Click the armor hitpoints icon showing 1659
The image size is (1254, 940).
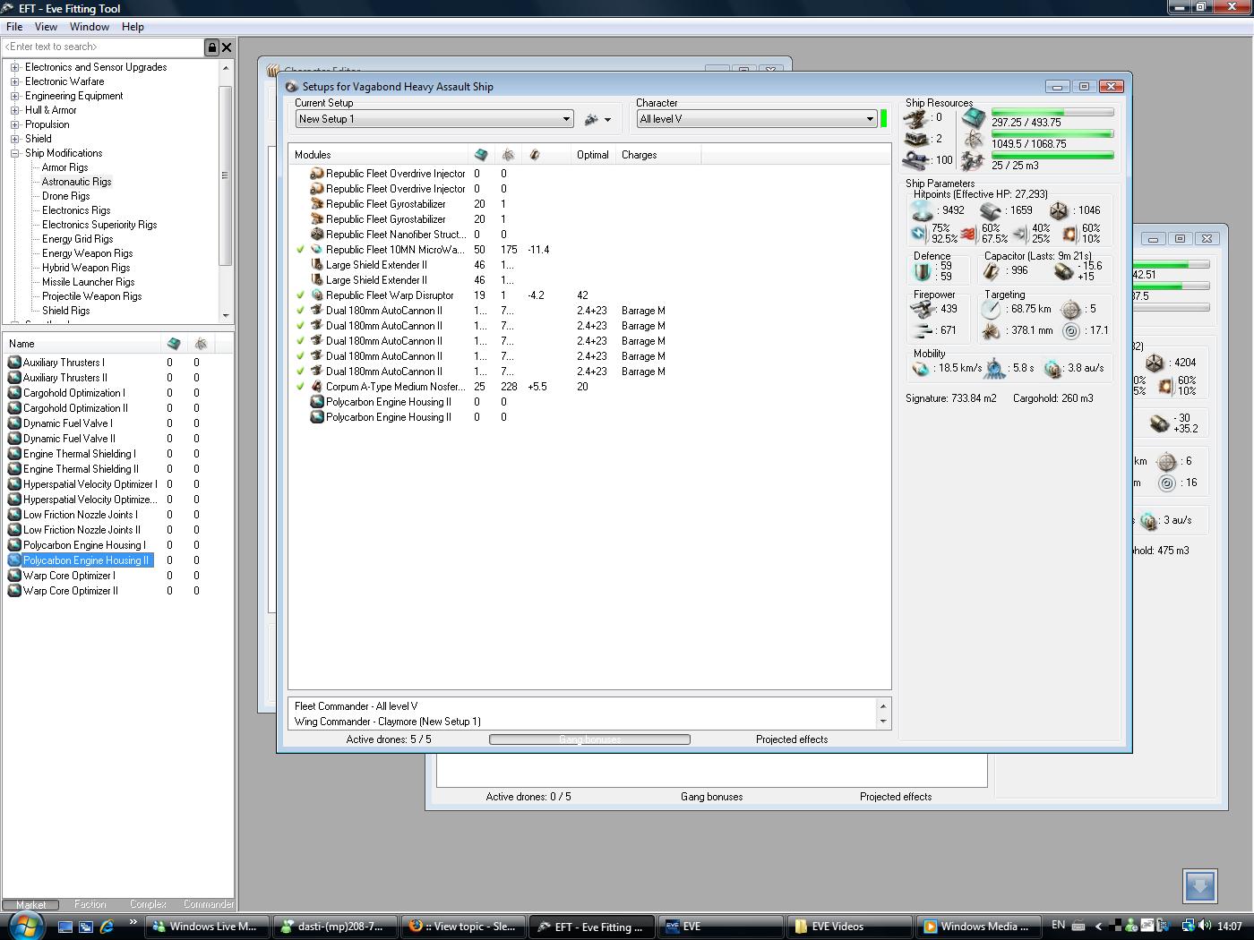(x=991, y=210)
